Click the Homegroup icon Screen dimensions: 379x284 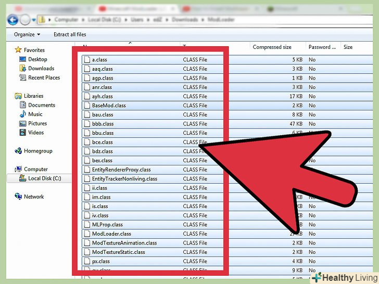[18, 151]
